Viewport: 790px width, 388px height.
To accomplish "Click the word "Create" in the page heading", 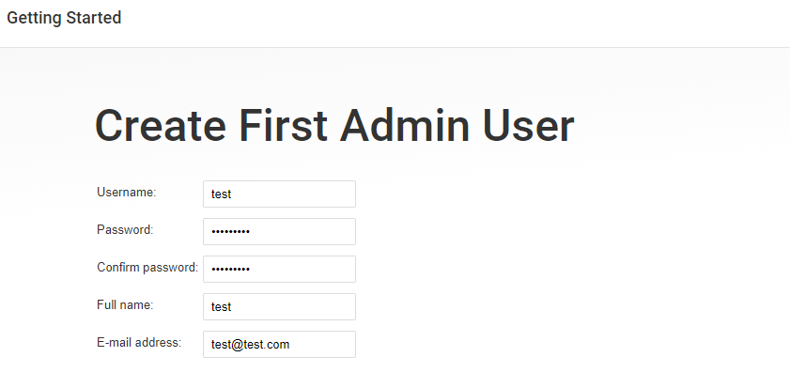I will click(160, 126).
